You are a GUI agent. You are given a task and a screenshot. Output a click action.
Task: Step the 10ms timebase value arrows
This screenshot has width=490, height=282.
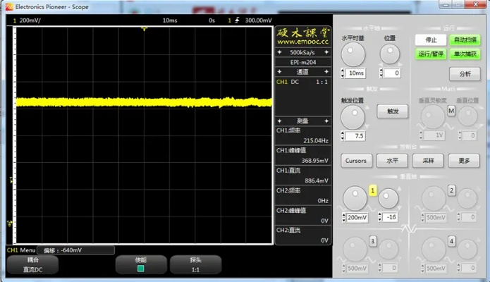pos(343,73)
